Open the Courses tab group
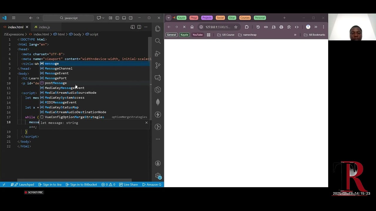 245,18
